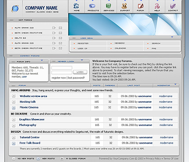Screen dimensions: 189x162
Task: Click the 'No new posts' legend icon
Action: [14, 158]
